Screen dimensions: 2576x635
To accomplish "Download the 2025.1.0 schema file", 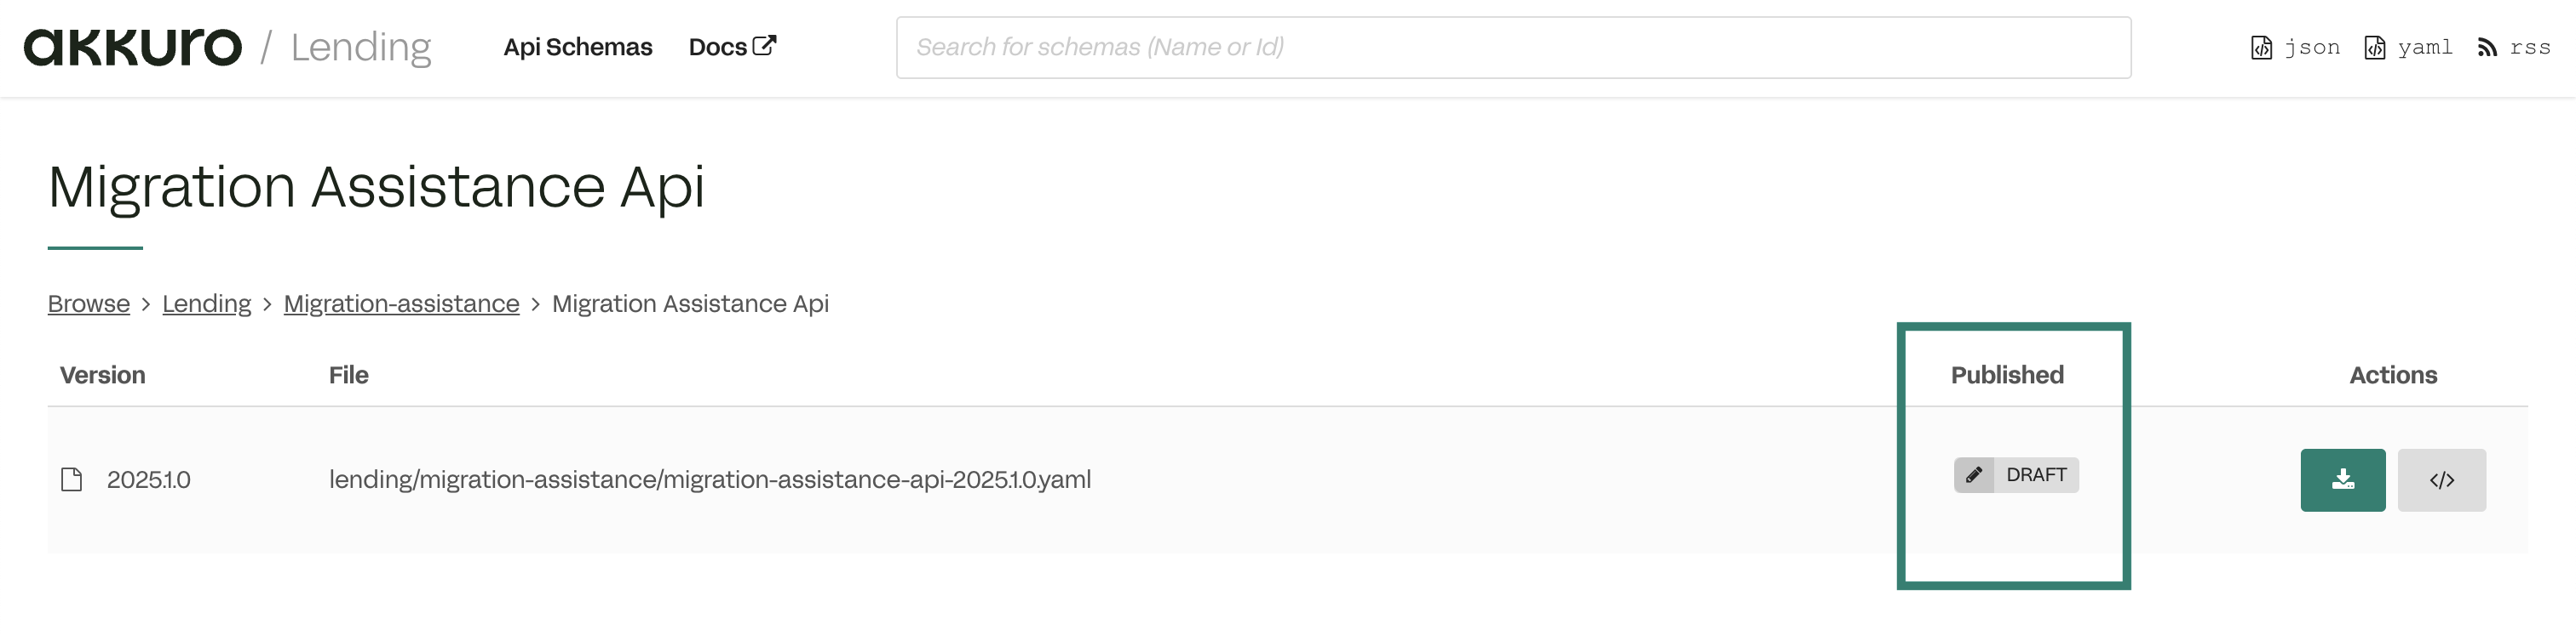I will pyautogui.click(x=2342, y=480).
